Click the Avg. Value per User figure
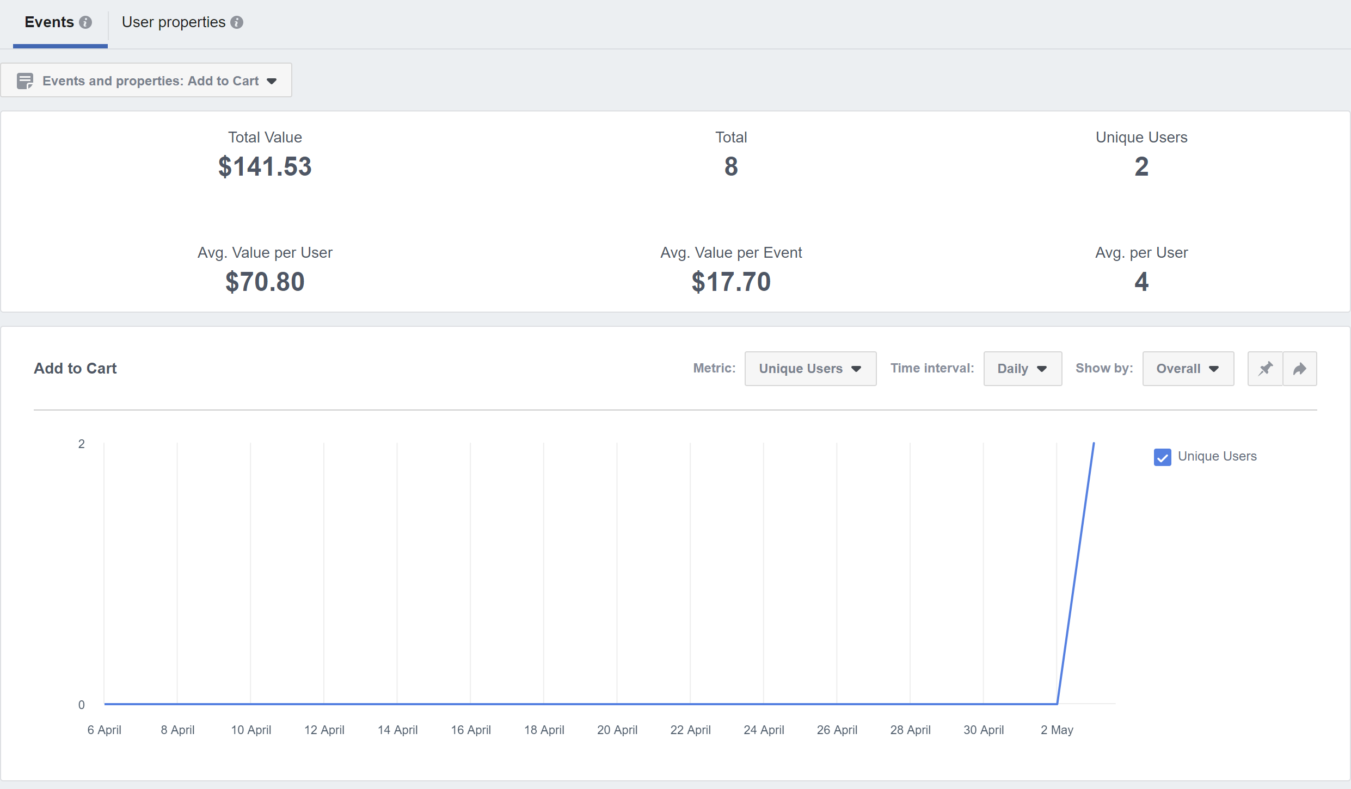 pyautogui.click(x=265, y=282)
